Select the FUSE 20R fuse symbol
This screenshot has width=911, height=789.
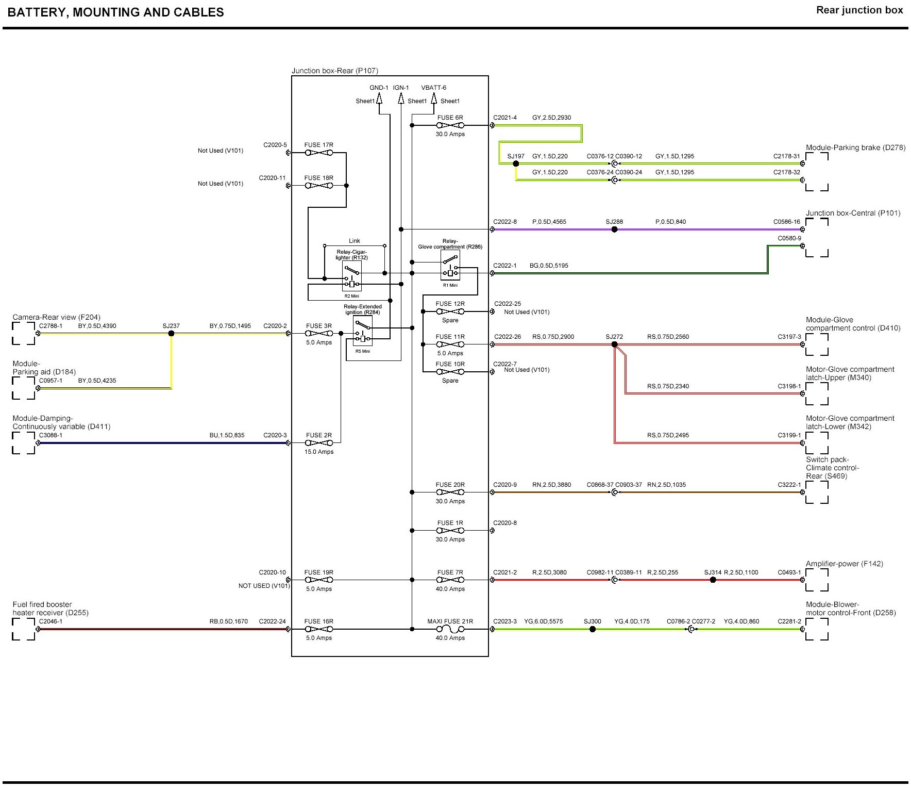tap(450, 492)
